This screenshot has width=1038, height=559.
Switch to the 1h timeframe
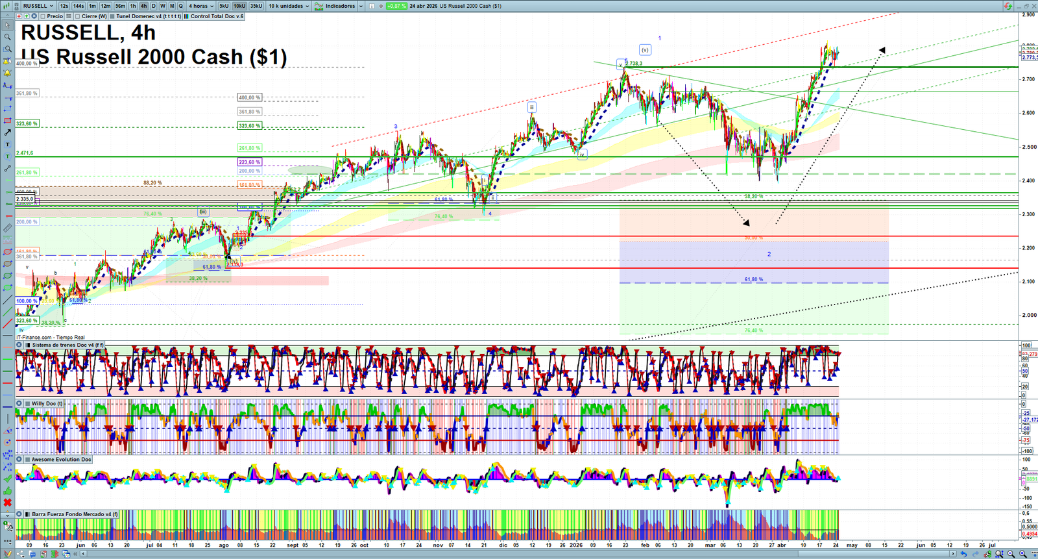[133, 6]
